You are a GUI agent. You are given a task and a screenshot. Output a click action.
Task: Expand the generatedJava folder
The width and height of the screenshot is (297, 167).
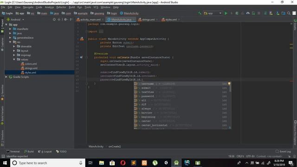pos(10,38)
